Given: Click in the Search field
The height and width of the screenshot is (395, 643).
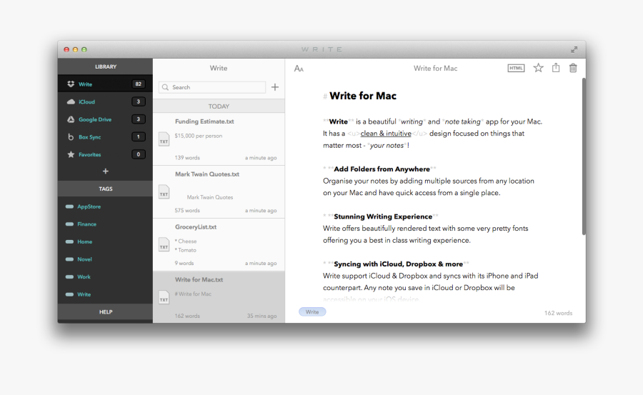Looking at the screenshot, I should (x=212, y=87).
